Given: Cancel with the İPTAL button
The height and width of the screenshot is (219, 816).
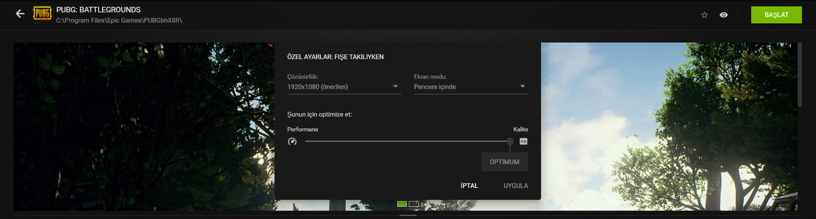Looking at the screenshot, I should click(469, 186).
